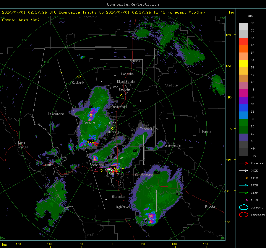Pick purple swatch between 39 and 36 dBZ
The image size is (266, 248).
tap(244, 100)
